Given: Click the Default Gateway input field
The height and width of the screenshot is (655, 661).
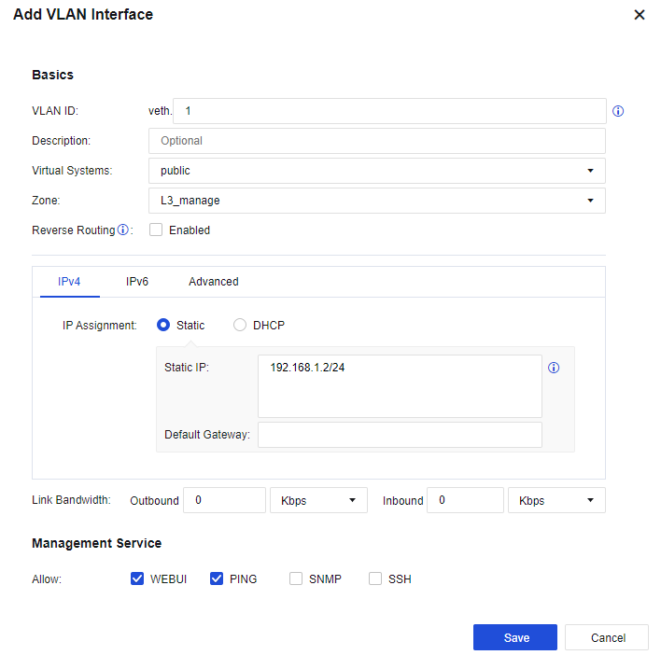Looking at the screenshot, I should pyautogui.click(x=400, y=435).
